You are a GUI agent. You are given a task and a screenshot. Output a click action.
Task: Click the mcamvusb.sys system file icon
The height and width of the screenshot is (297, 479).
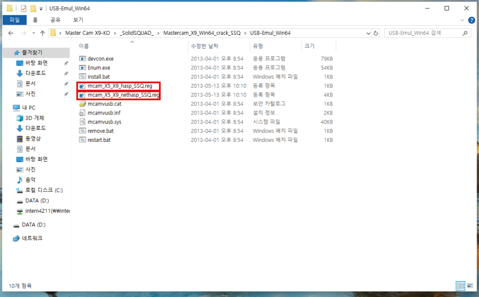[82, 122]
